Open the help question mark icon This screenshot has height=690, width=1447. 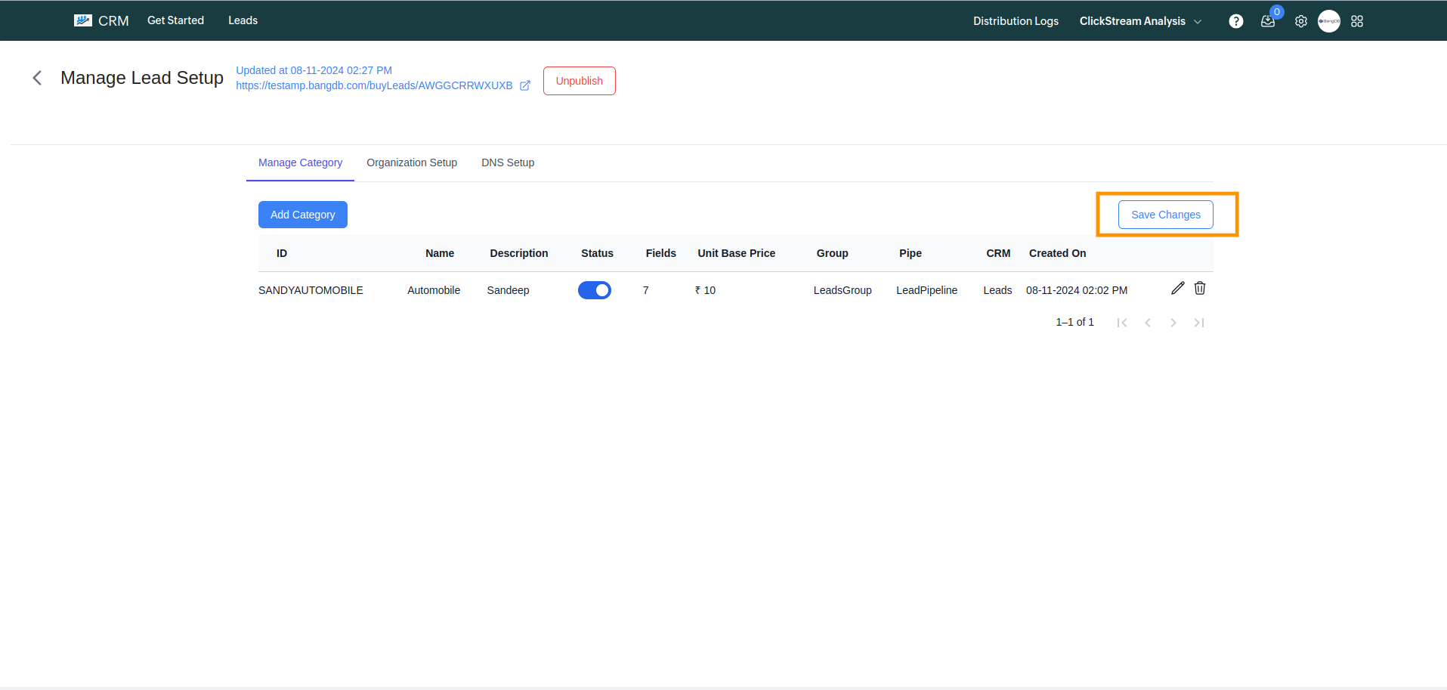[1236, 21]
